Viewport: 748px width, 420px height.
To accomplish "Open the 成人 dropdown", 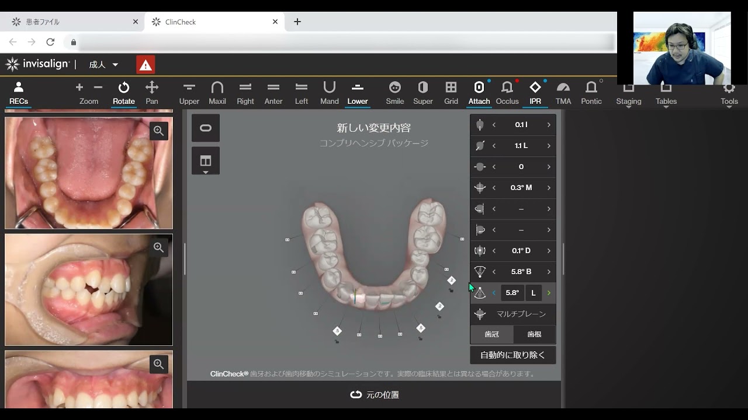I will click(103, 65).
